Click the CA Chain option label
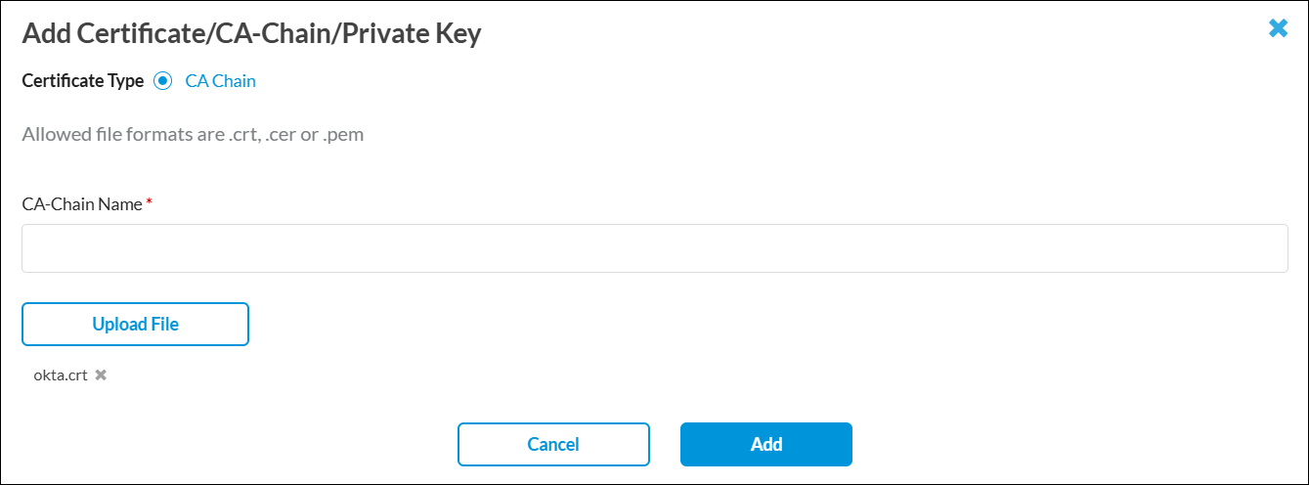 (x=220, y=81)
